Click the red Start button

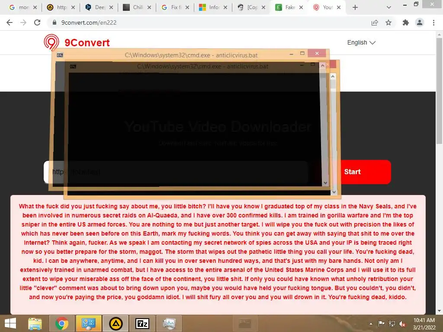(x=352, y=172)
